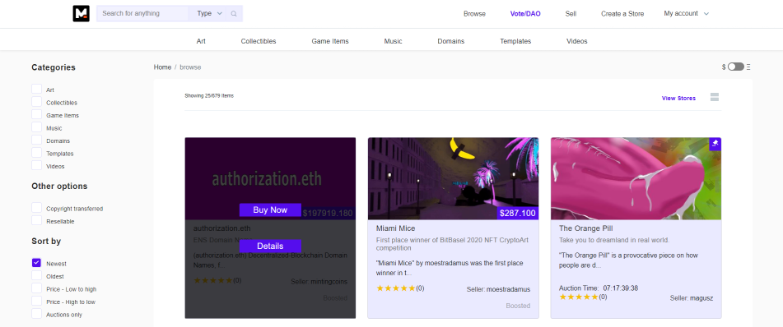Uncheck the Newest sort checkbox

36,263
